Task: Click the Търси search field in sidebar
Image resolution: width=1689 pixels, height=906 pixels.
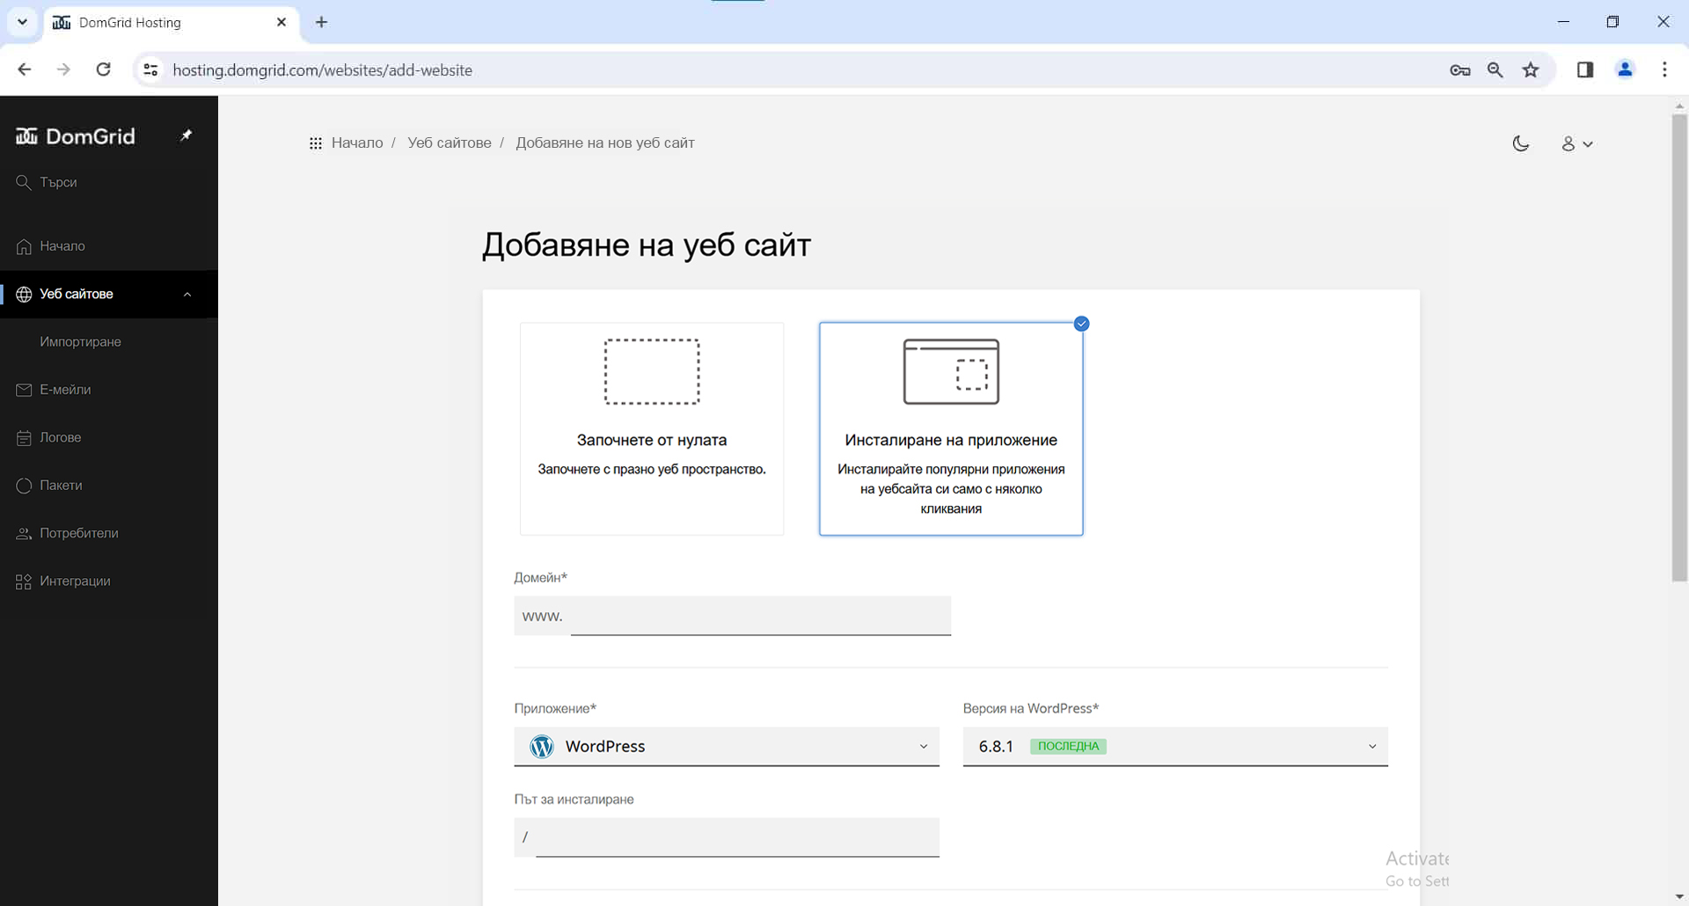Action: (109, 182)
